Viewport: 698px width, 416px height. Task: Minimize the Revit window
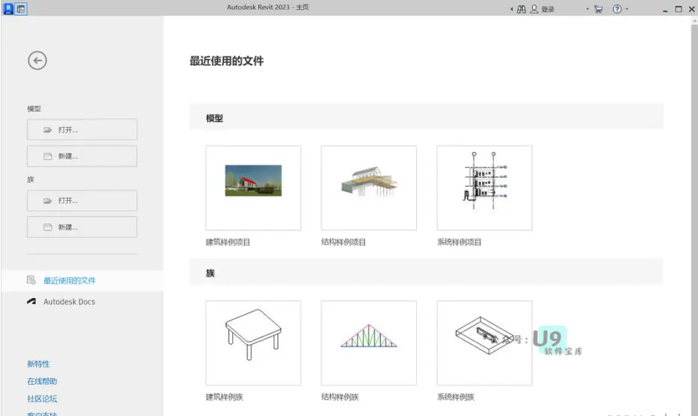pos(665,9)
